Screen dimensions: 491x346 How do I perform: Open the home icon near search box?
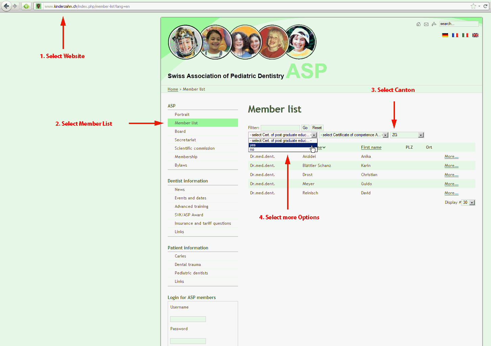[418, 24]
